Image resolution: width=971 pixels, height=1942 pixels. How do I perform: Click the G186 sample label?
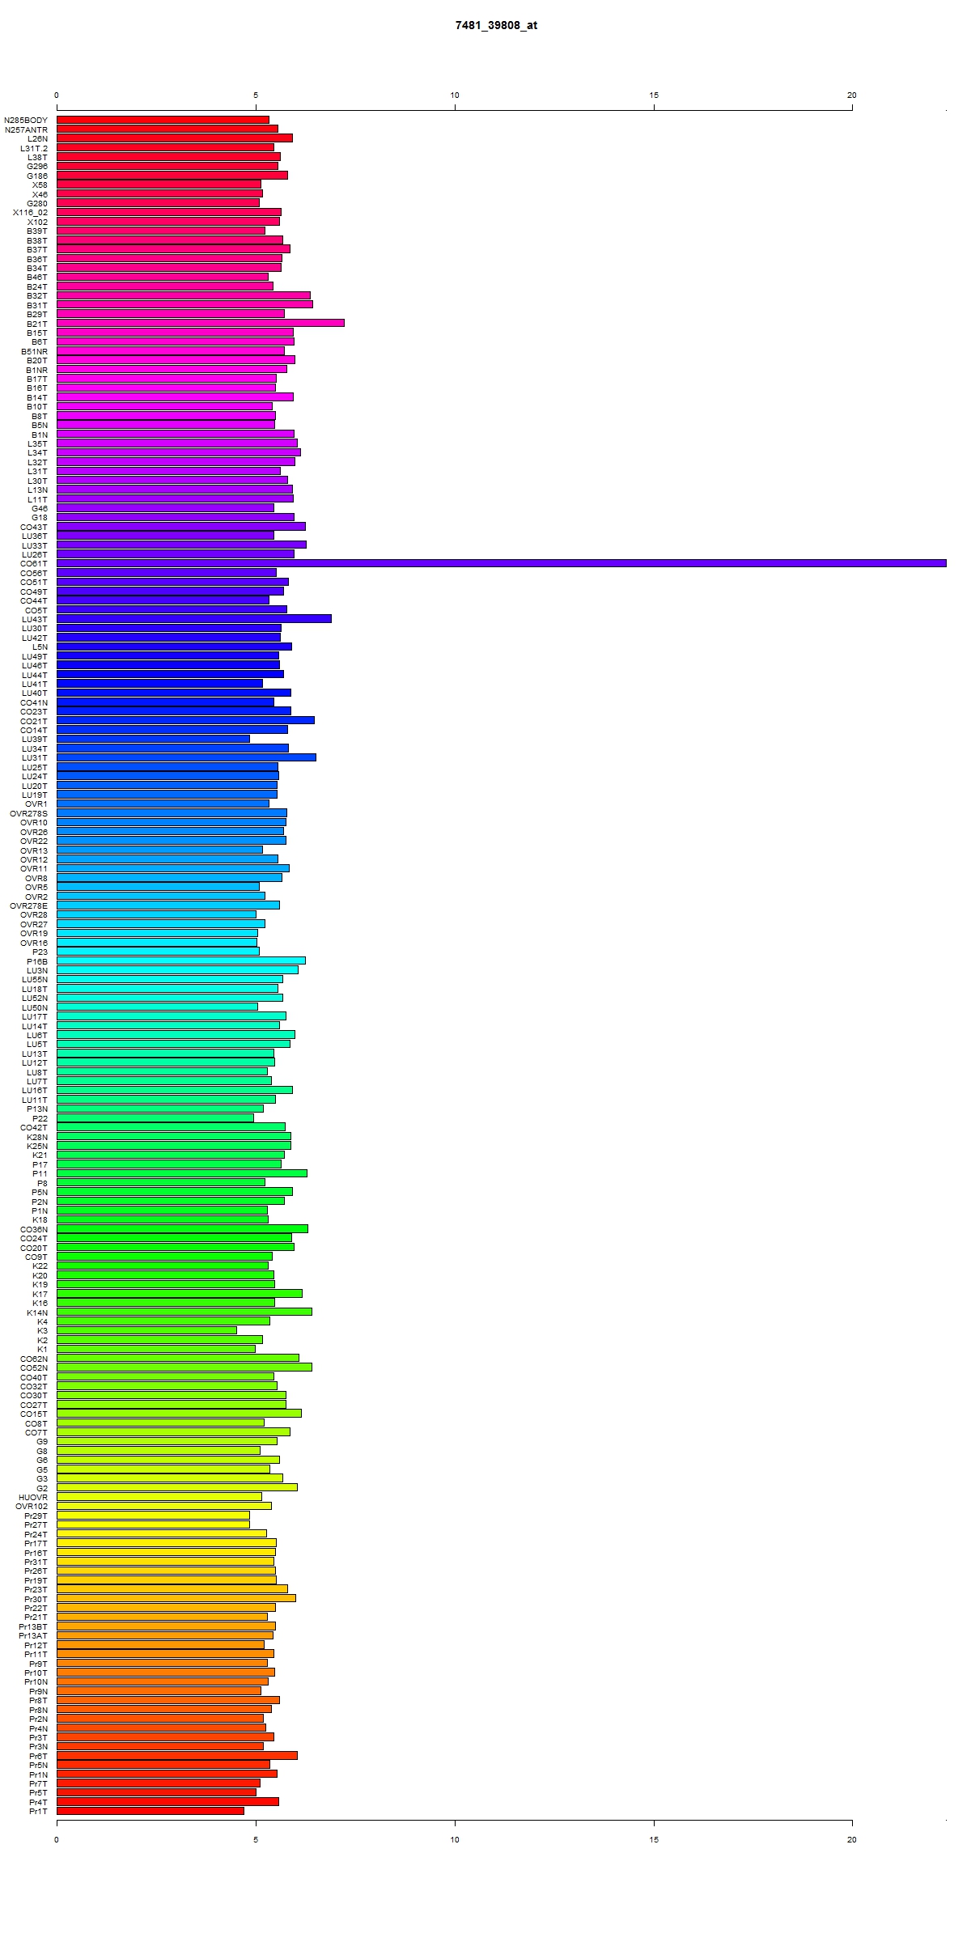click(37, 176)
